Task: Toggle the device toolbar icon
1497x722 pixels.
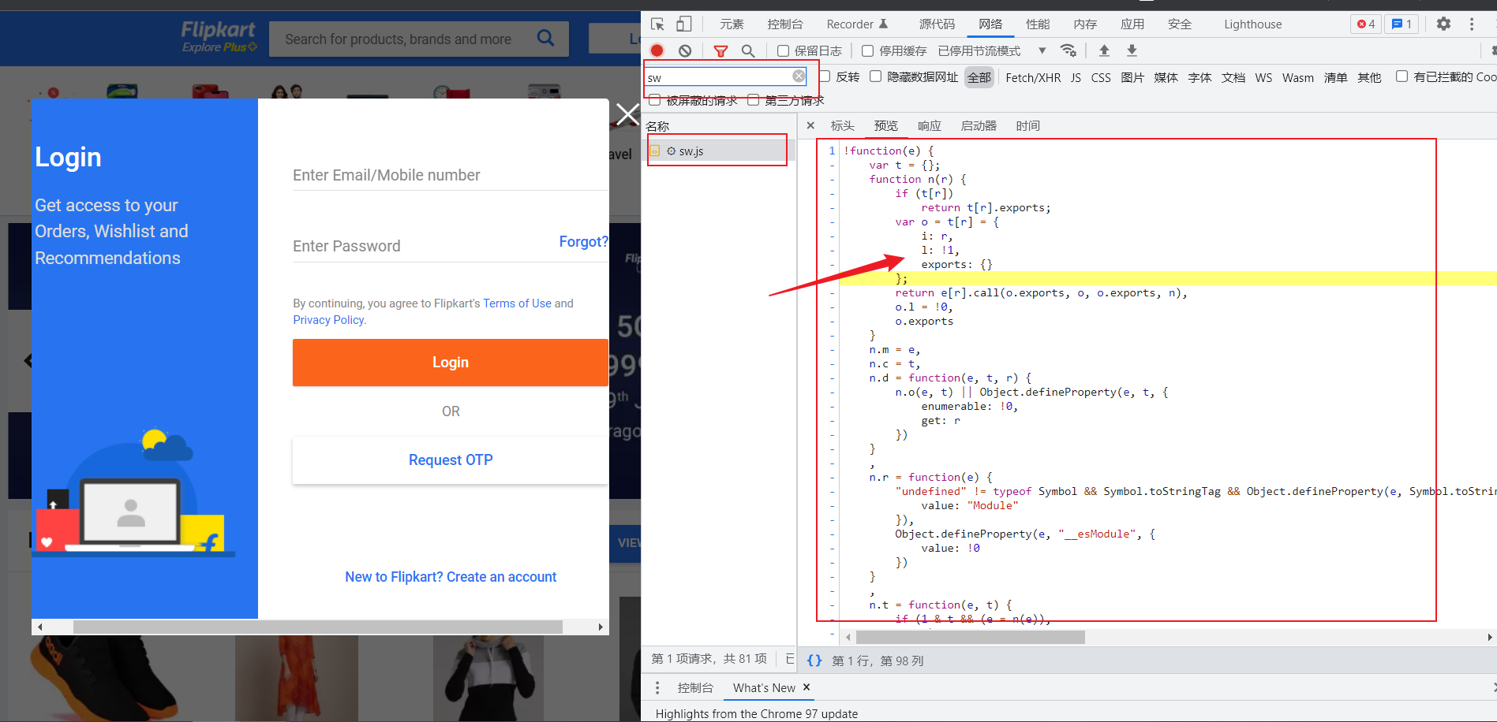Action: [x=683, y=24]
